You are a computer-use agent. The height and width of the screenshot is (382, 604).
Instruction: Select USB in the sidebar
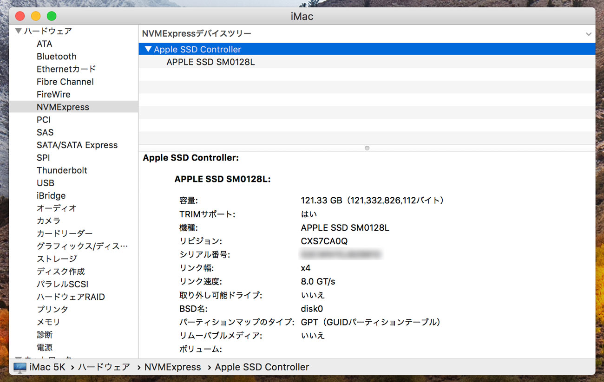click(46, 183)
